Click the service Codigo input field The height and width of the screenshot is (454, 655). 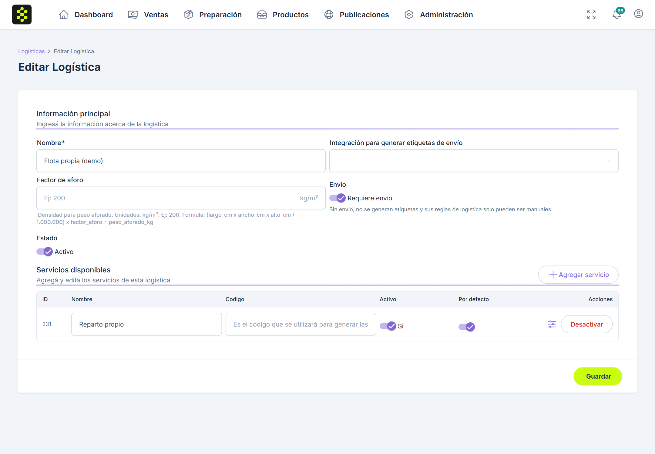point(301,324)
